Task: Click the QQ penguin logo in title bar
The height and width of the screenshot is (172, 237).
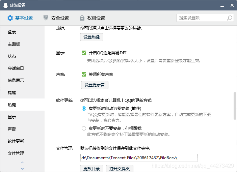Action: click(5, 5)
